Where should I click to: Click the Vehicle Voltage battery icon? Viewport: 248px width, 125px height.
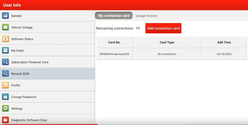click(x=6, y=27)
